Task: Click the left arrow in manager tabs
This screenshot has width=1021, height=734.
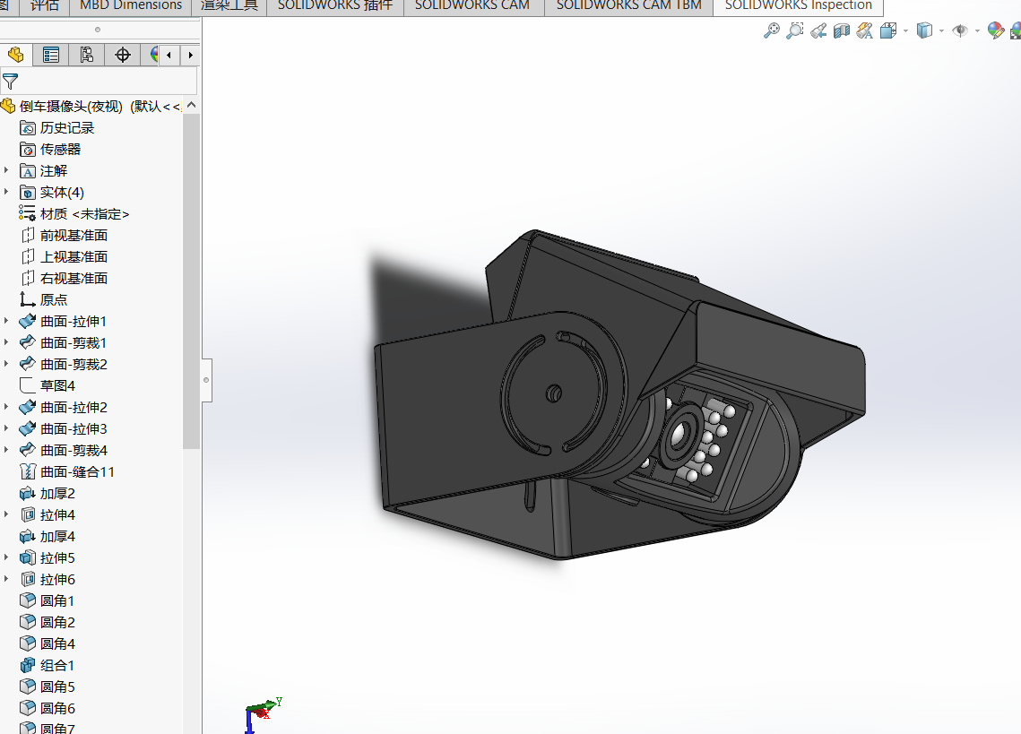Action: click(x=169, y=56)
